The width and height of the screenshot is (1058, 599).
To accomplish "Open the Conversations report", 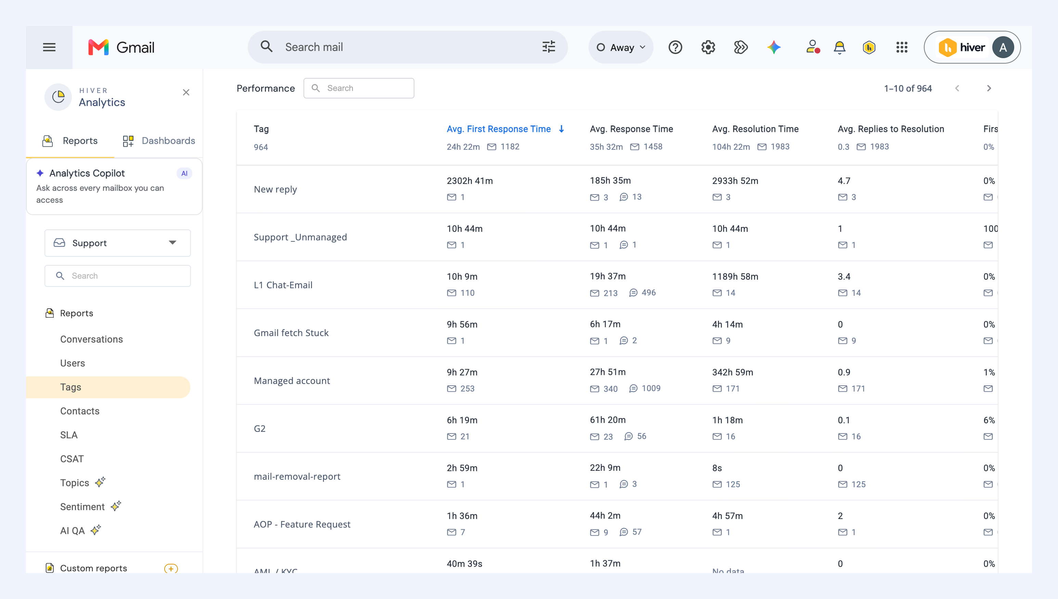I will (x=91, y=339).
